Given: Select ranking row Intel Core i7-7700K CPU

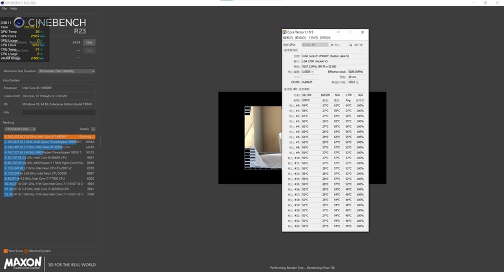Looking at the screenshot, I should point(50,179).
